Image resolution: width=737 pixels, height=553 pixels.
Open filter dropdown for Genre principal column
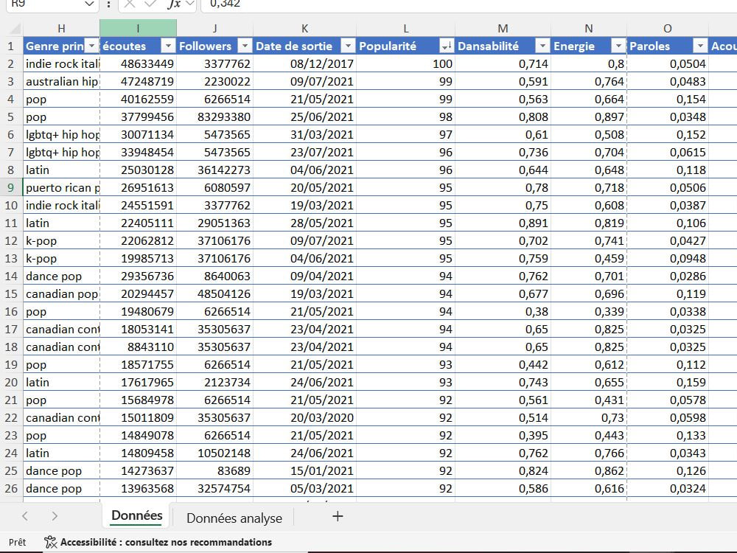[92, 46]
